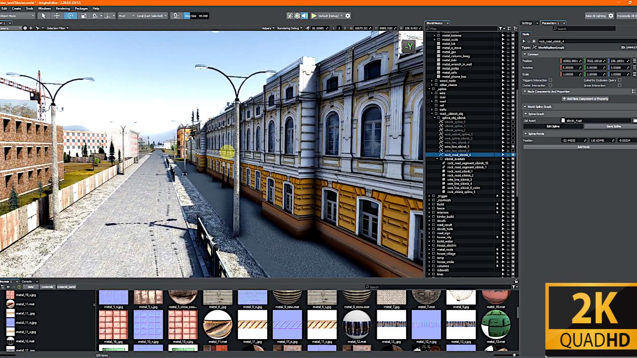Open the Rendering Debug dropdown

click(290, 28)
